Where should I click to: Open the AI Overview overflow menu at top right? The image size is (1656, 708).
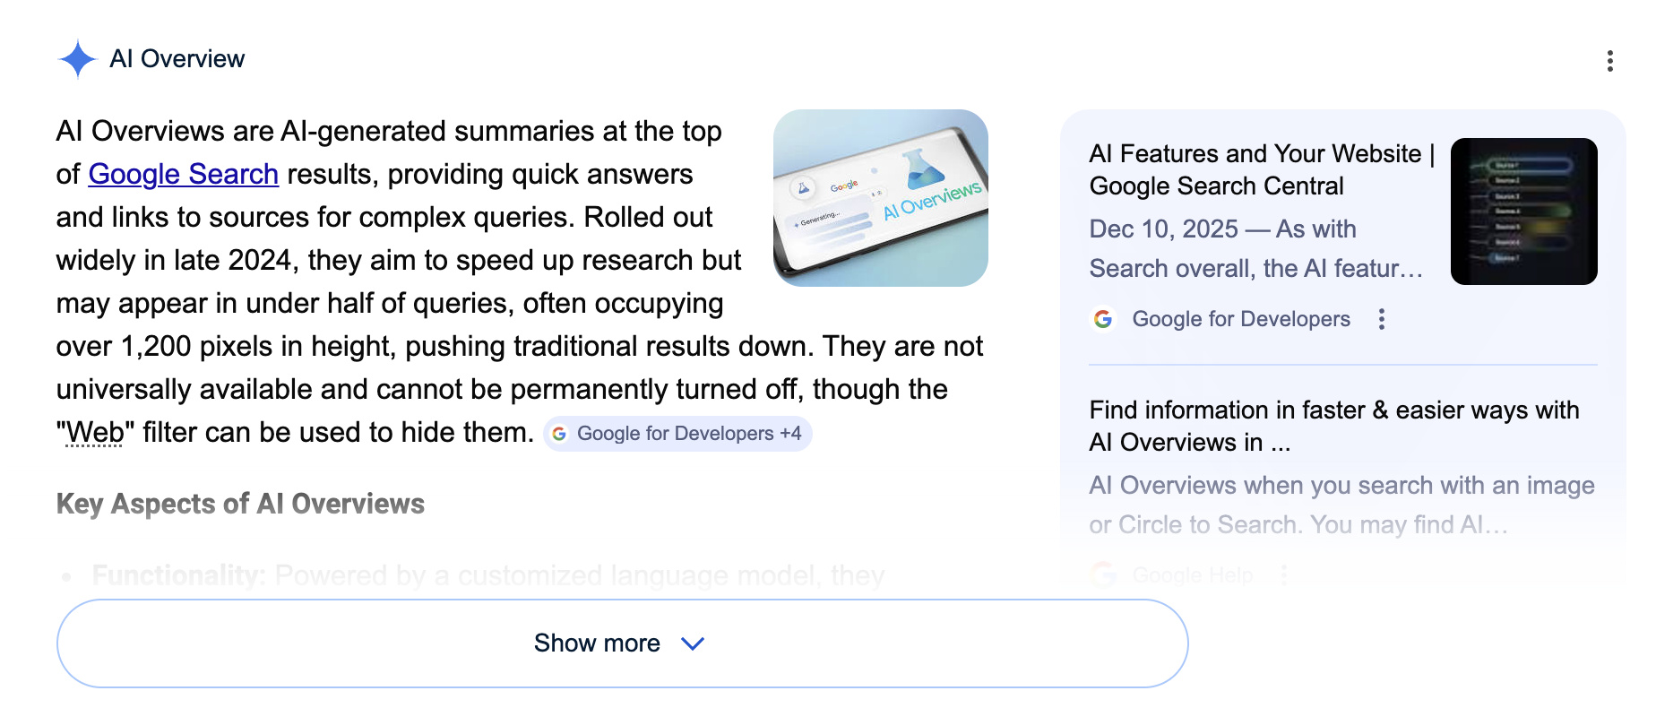[x=1609, y=58]
